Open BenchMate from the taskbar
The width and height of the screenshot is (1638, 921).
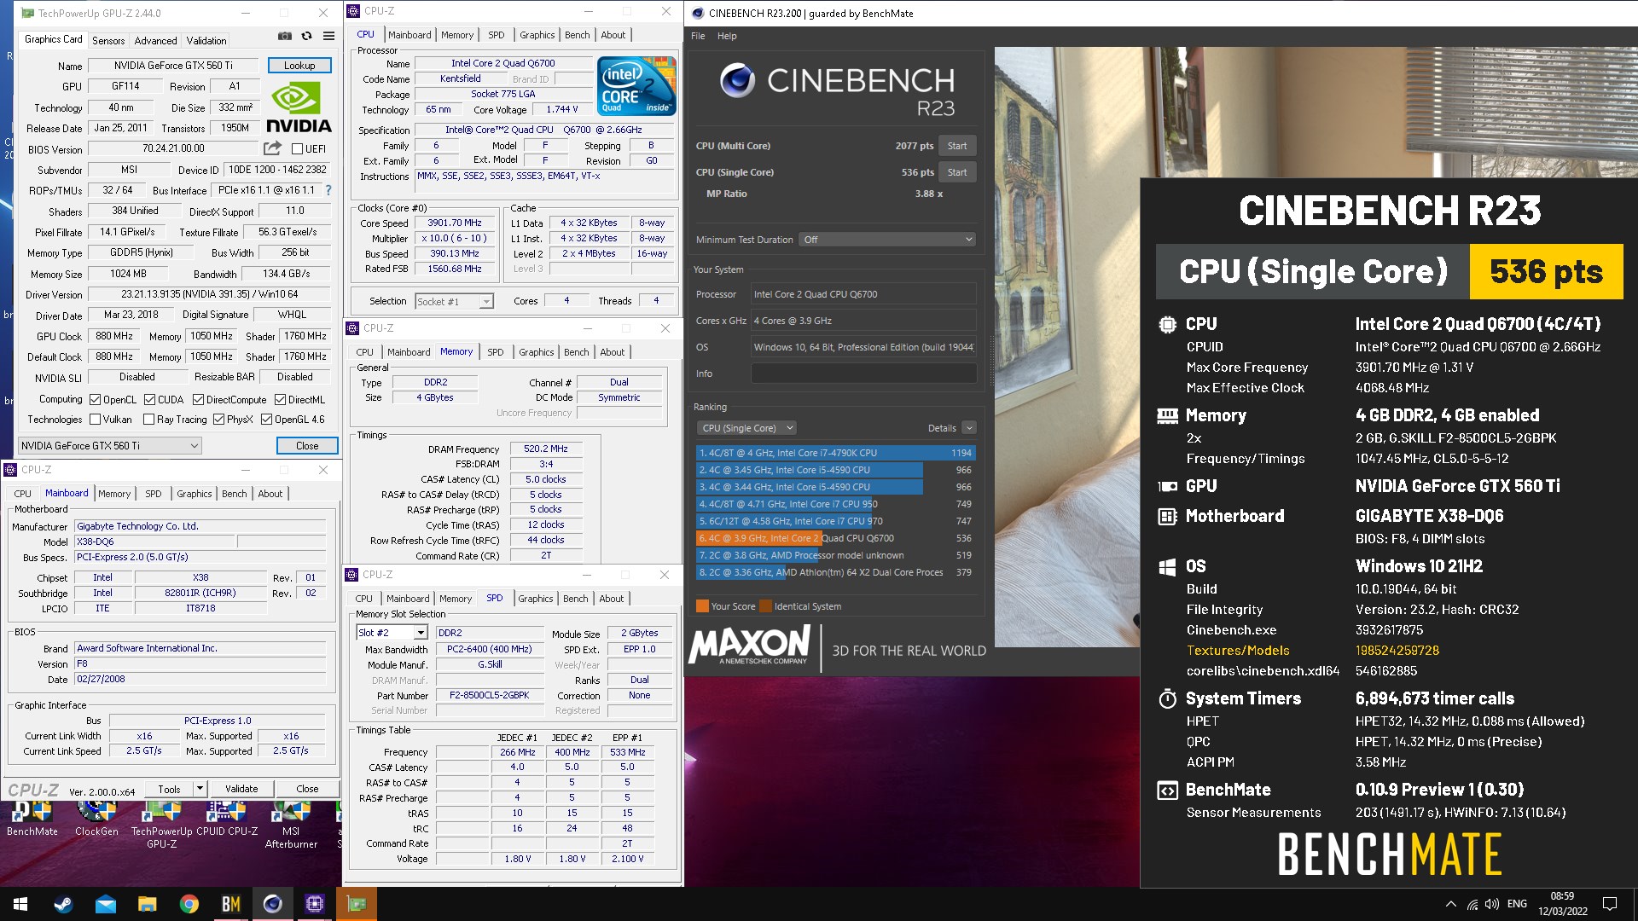point(231,904)
